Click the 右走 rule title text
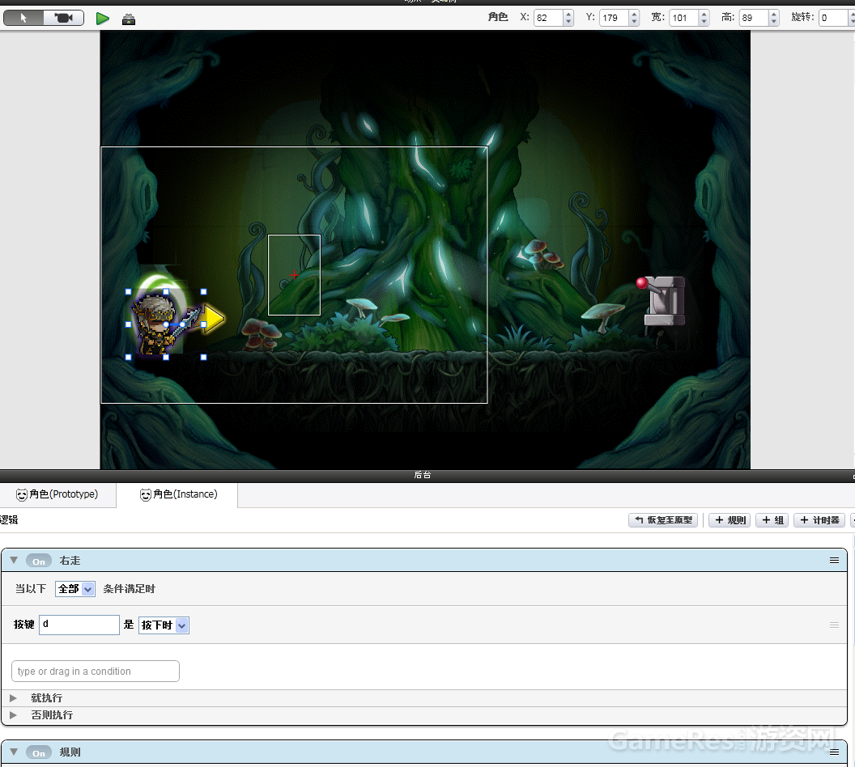 [70, 561]
